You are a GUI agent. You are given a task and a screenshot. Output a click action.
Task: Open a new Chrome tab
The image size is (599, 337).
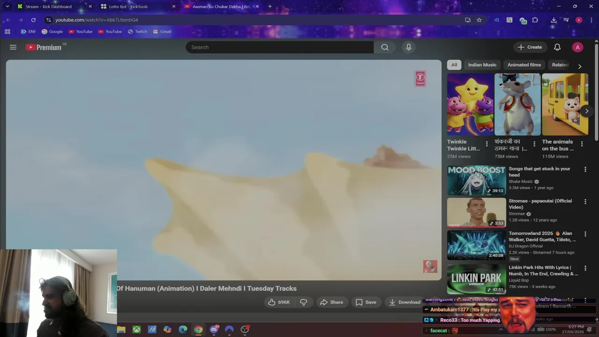coord(270,7)
